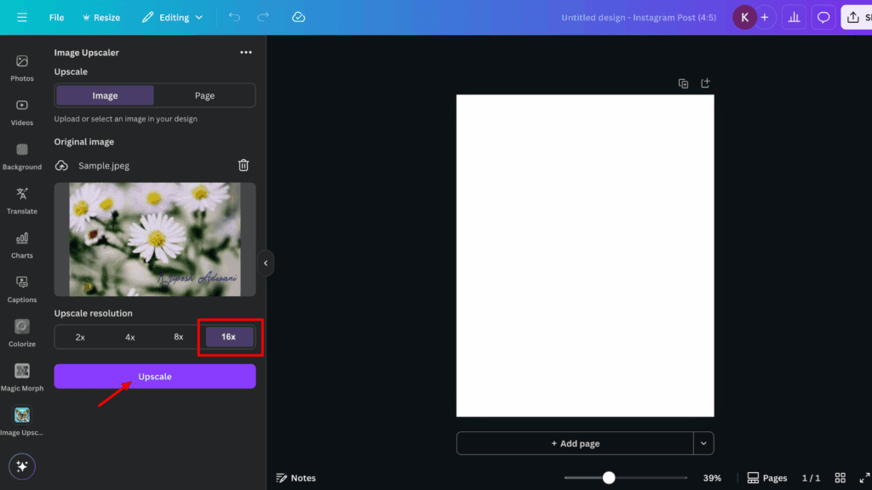Image resolution: width=872 pixels, height=490 pixels.
Task: Open the hamburger main menu
Action: coord(22,17)
